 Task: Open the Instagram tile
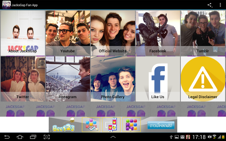click(x=68, y=79)
